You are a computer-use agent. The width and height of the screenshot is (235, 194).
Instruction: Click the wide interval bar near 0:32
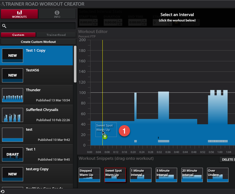[x=164, y=105]
